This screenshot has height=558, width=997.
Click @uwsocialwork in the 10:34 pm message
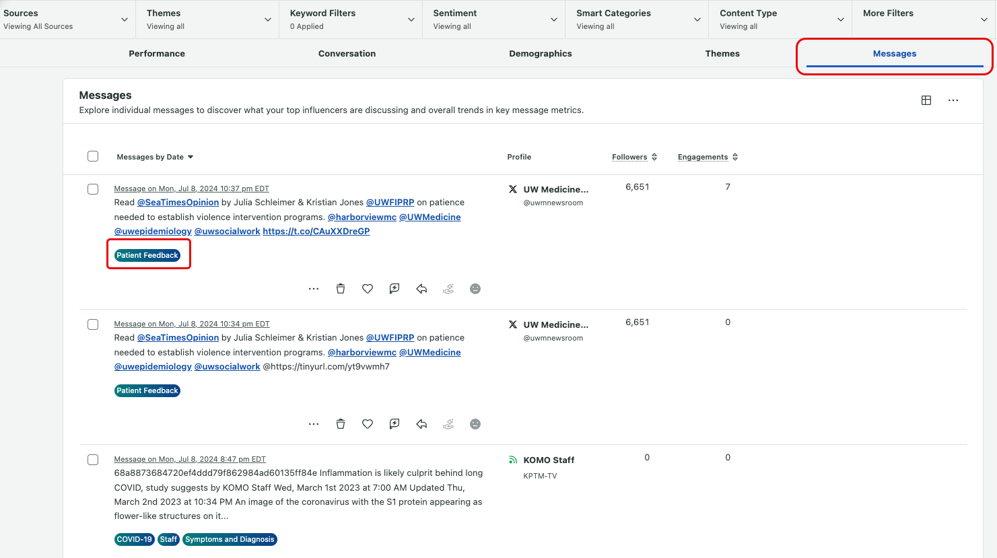pyautogui.click(x=228, y=367)
